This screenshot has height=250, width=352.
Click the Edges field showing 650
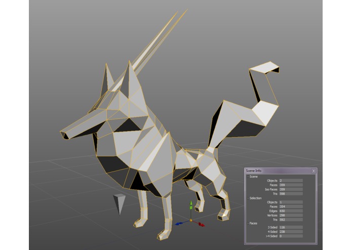point(291,211)
